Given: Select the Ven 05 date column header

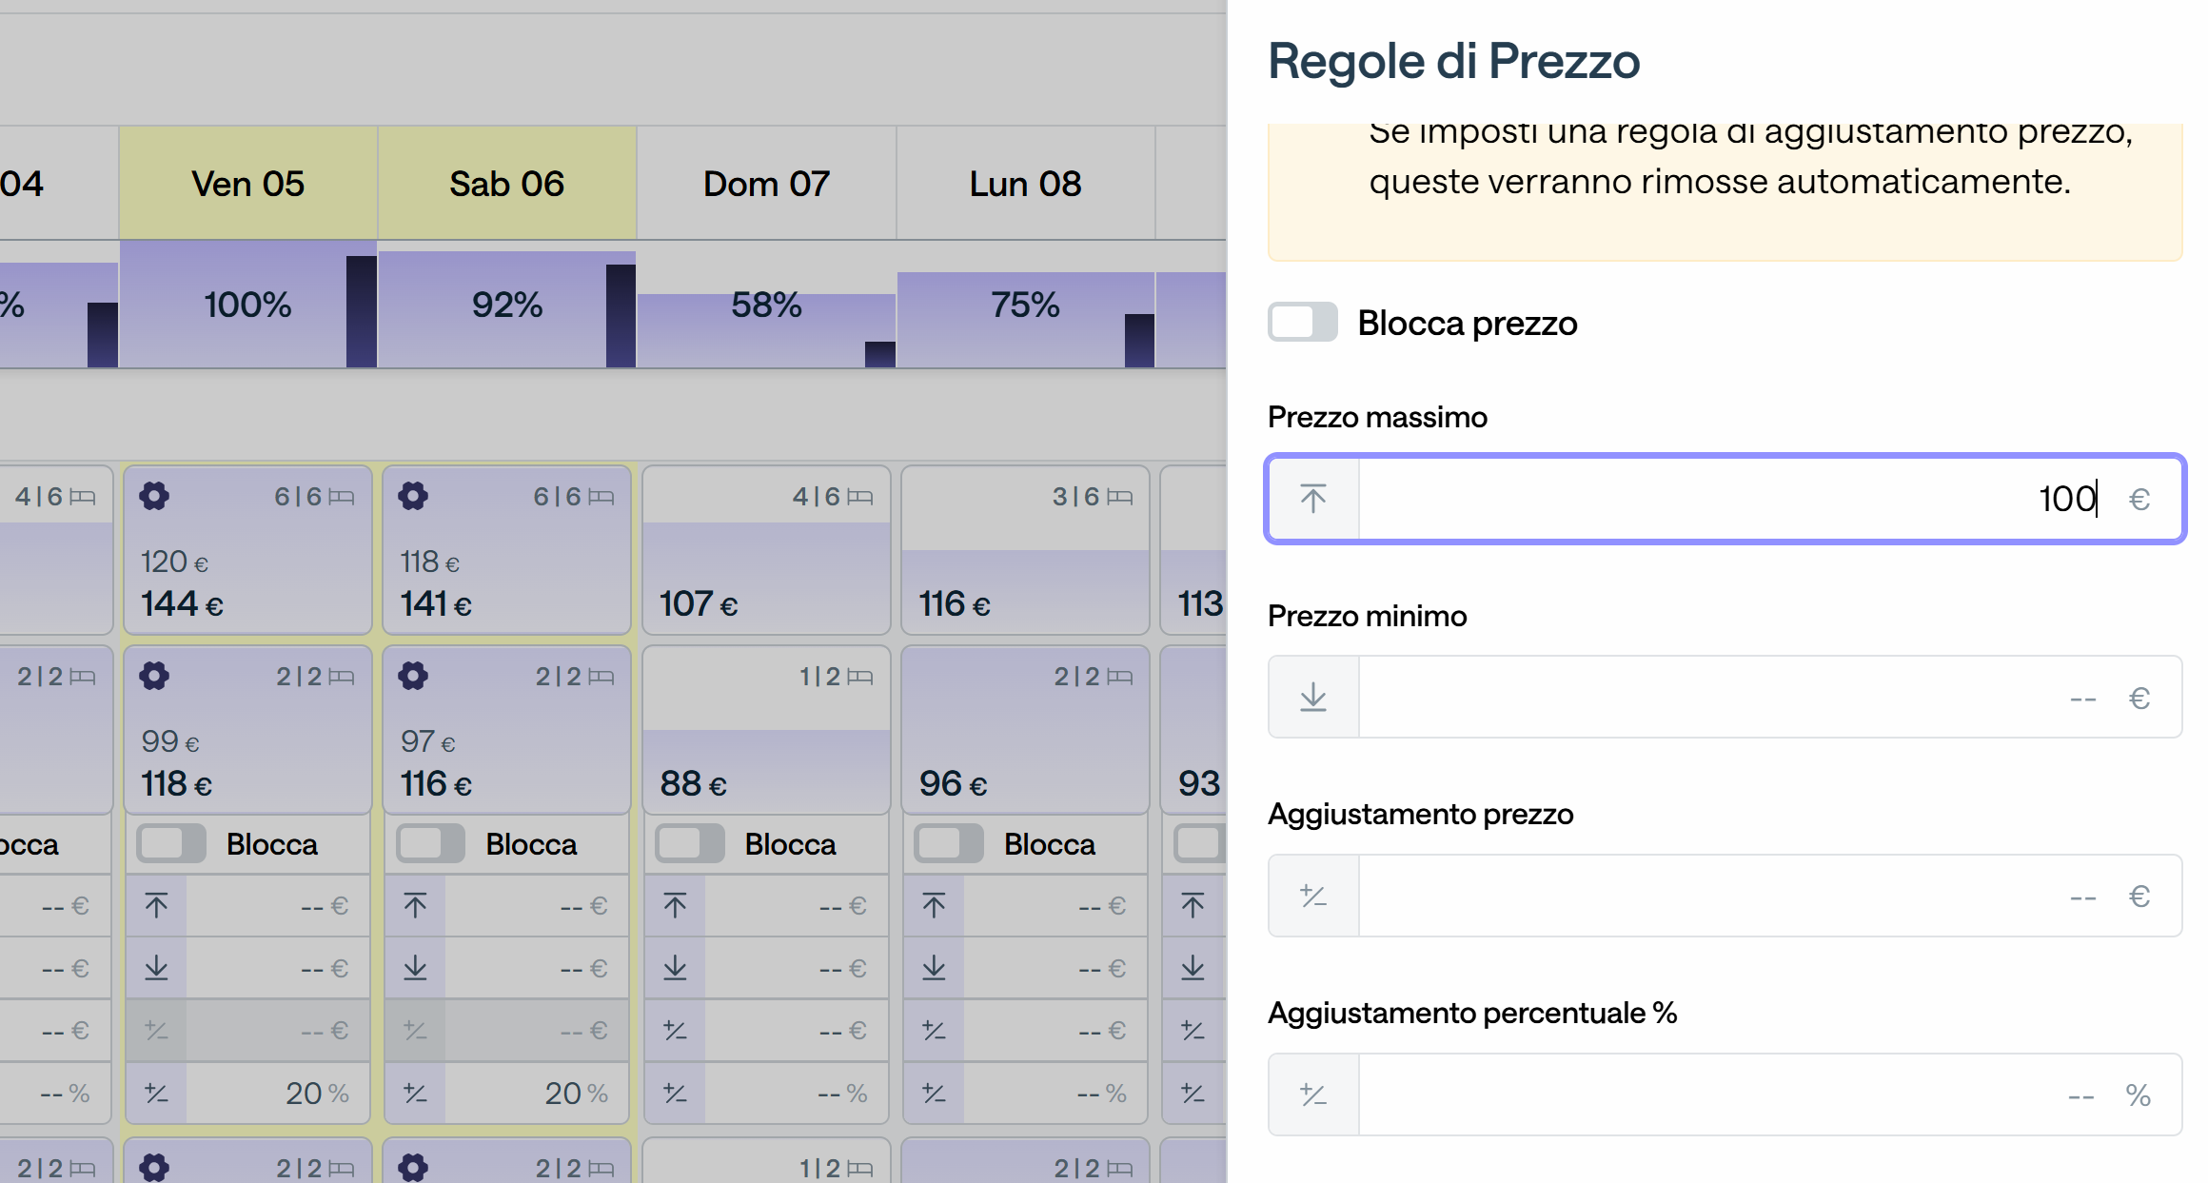Looking at the screenshot, I should pyautogui.click(x=248, y=183).
